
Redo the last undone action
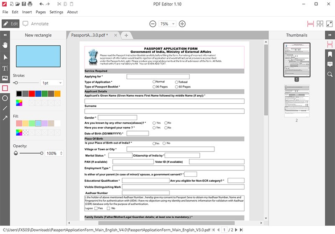click(x=48, y=4)
